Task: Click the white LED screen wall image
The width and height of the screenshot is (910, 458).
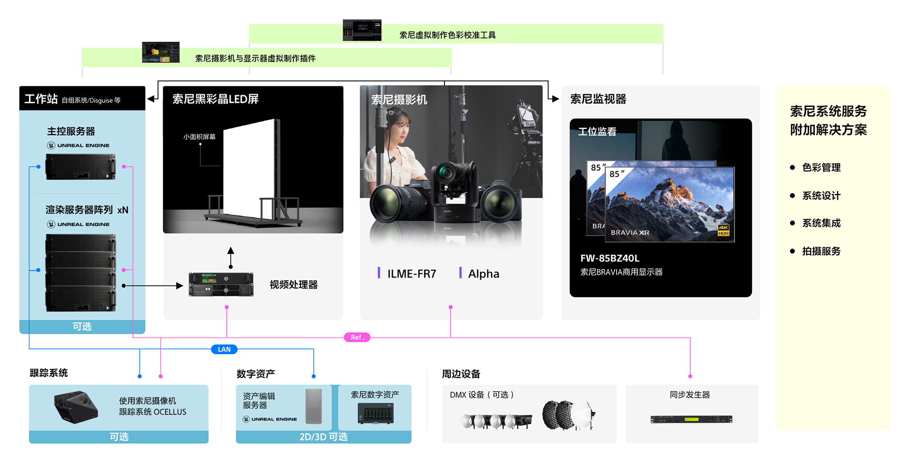Action: [x=249, y=171]
